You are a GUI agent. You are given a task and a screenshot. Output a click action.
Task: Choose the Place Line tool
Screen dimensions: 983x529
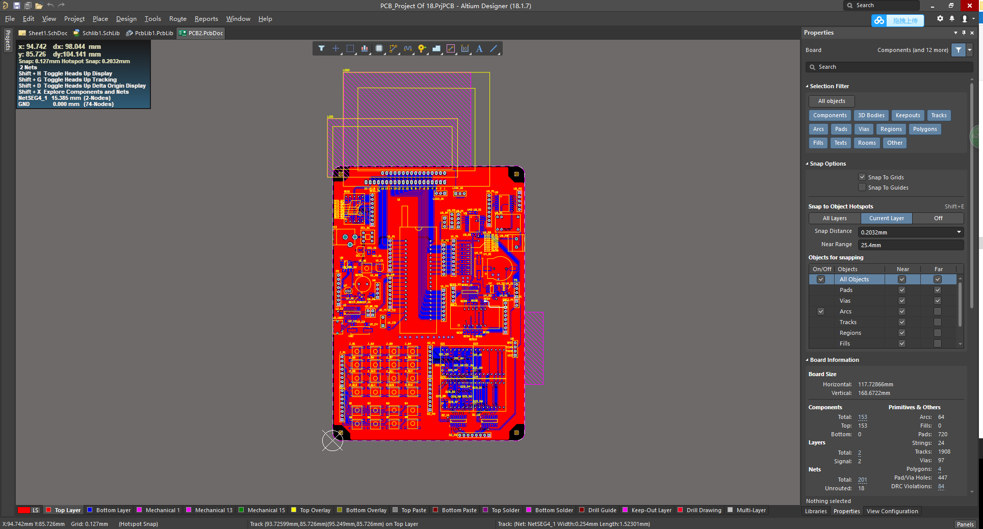click(494, 48)
